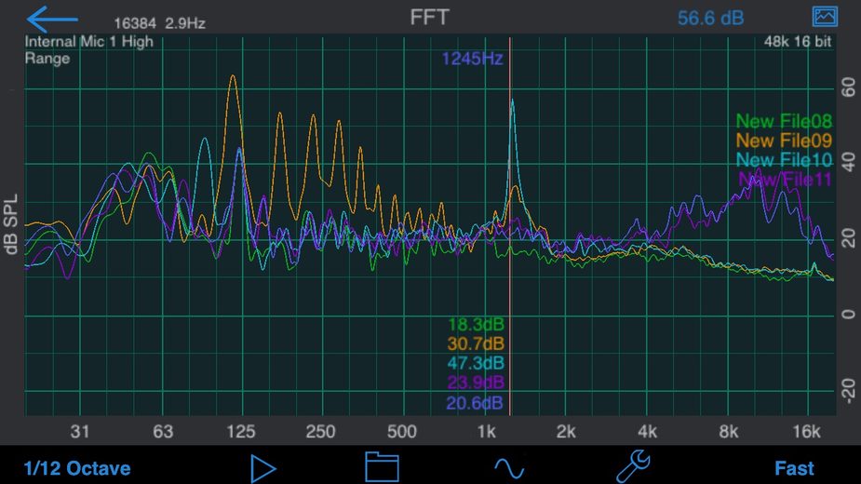
Task: Select the New File09 legend entry
Action: pos(784,141)
